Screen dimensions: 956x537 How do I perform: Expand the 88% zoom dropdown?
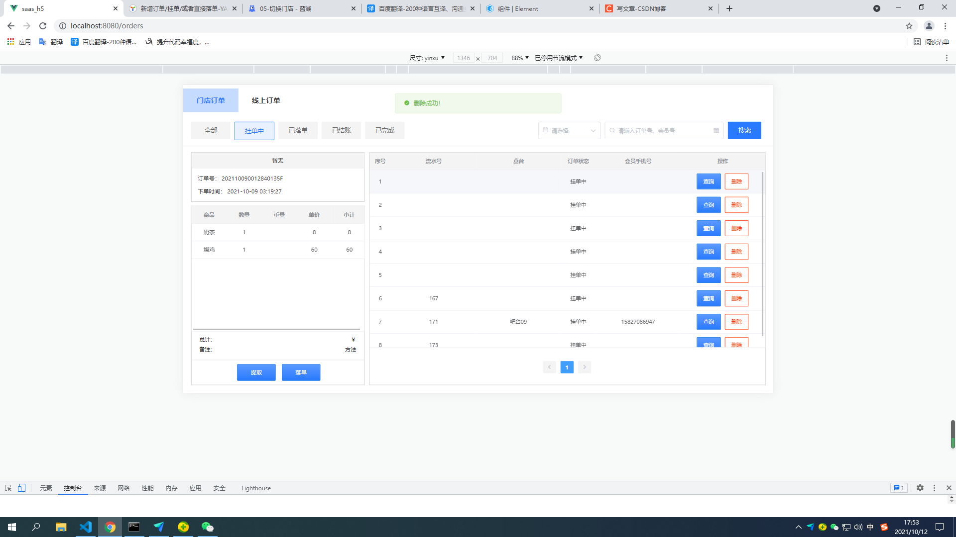520,58
